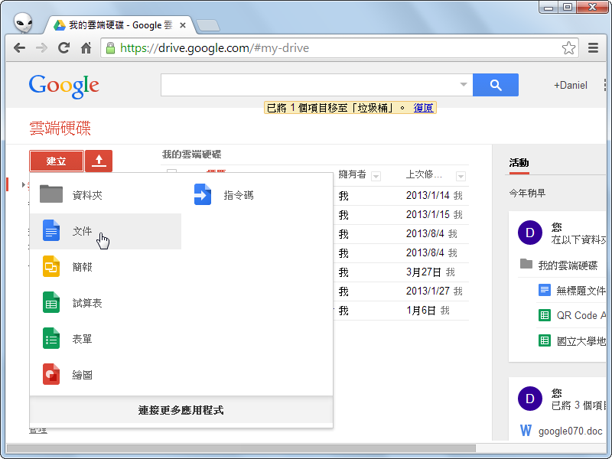612x459 pixels.
Task: Choose 試算表 from the create menu
Action: pos(106,303)
